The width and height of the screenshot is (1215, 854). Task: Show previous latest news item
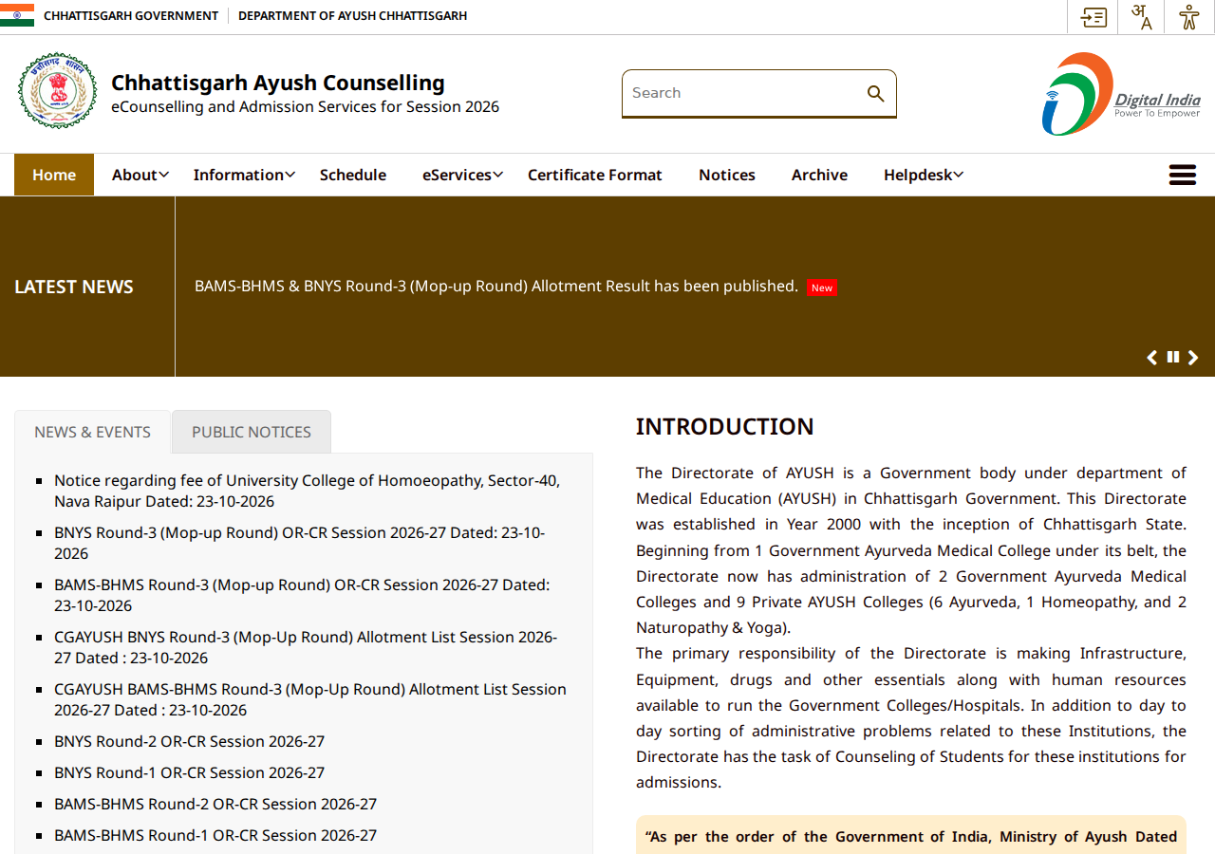1152,358
